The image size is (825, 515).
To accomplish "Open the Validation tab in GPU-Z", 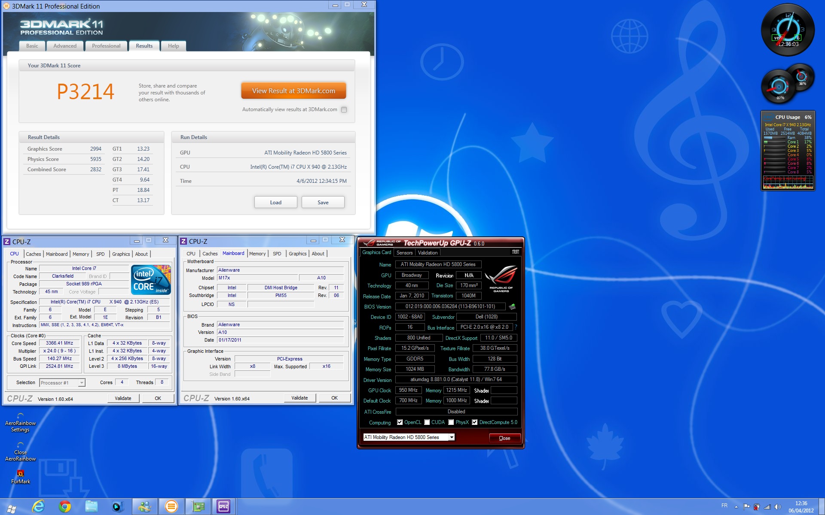I will tap(428, 253).
